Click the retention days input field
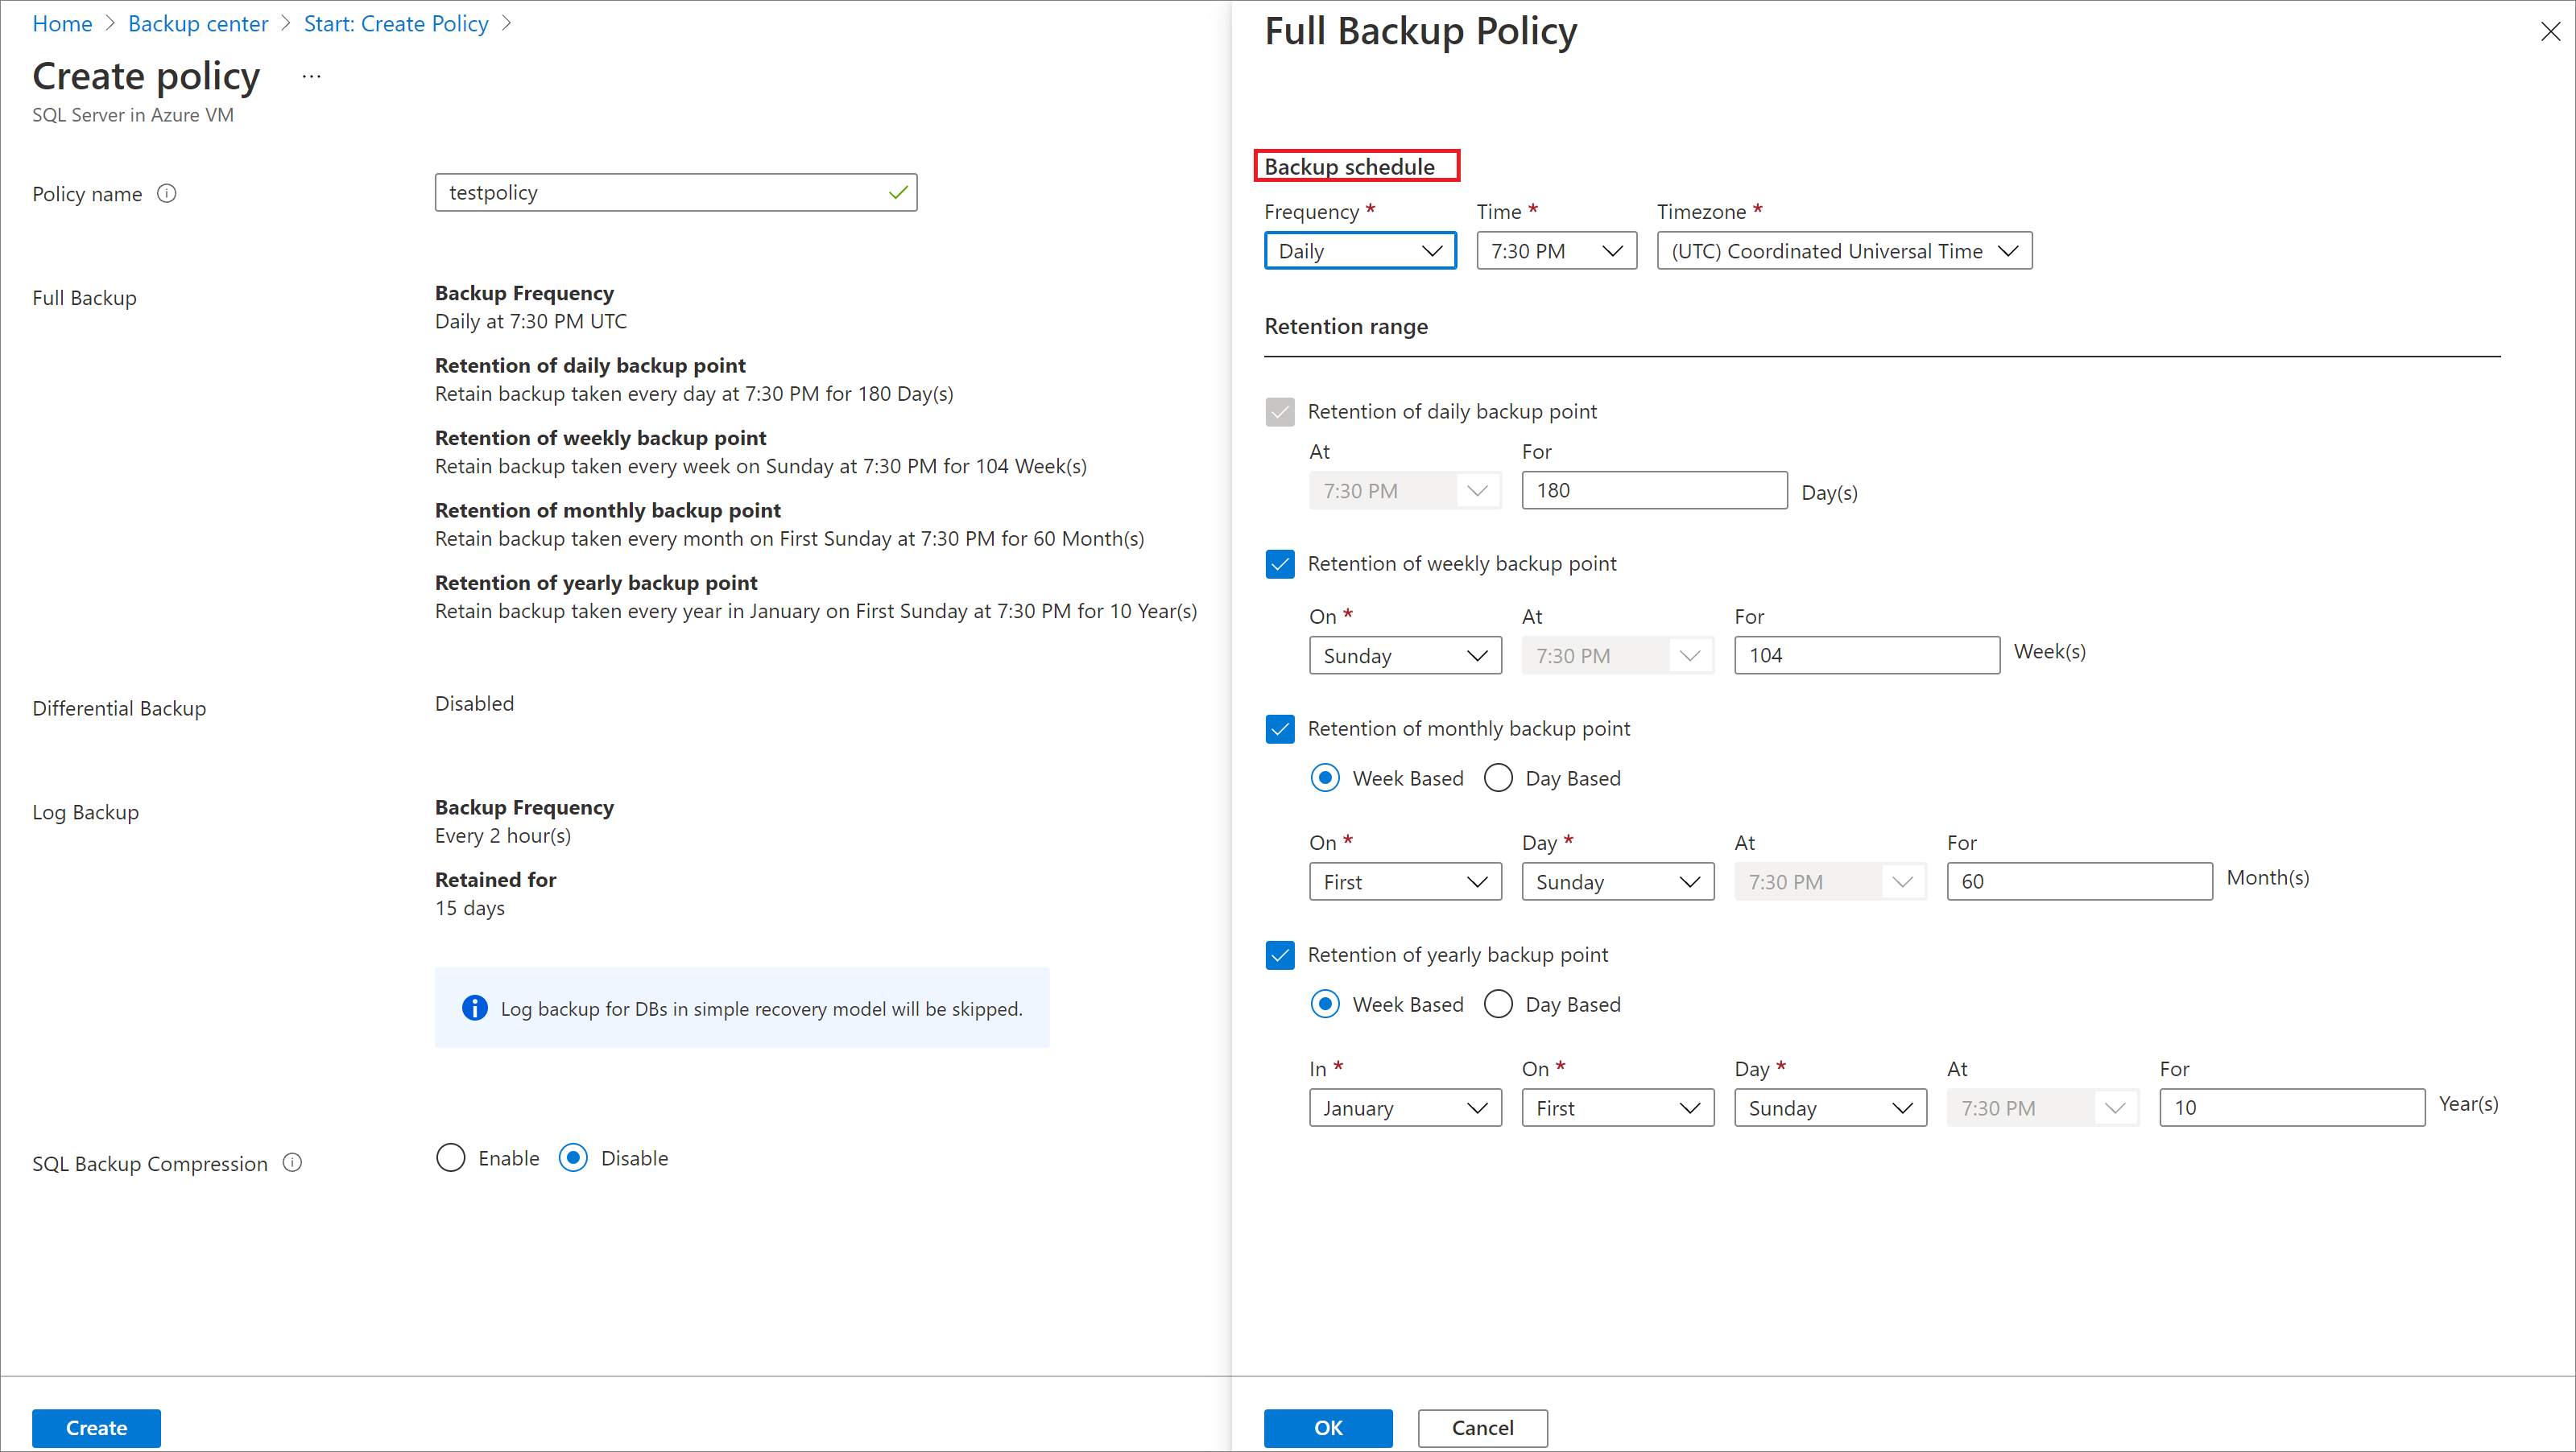2576x1452 pixels. coord(1654,490)
